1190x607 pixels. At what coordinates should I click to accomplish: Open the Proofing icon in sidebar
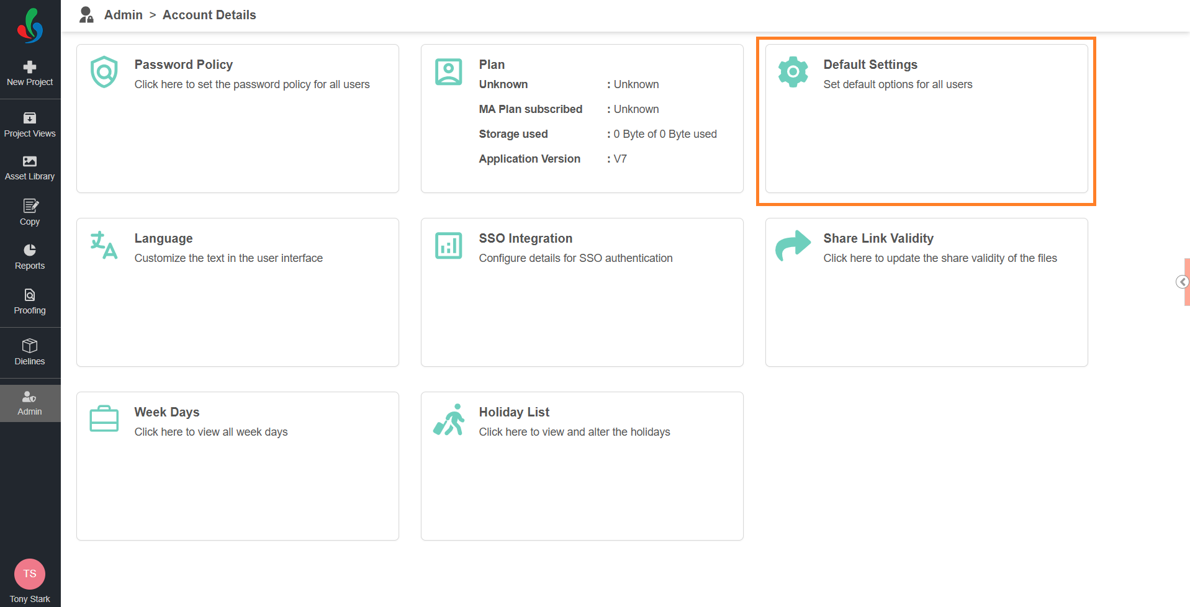click(x=30, y=295)
